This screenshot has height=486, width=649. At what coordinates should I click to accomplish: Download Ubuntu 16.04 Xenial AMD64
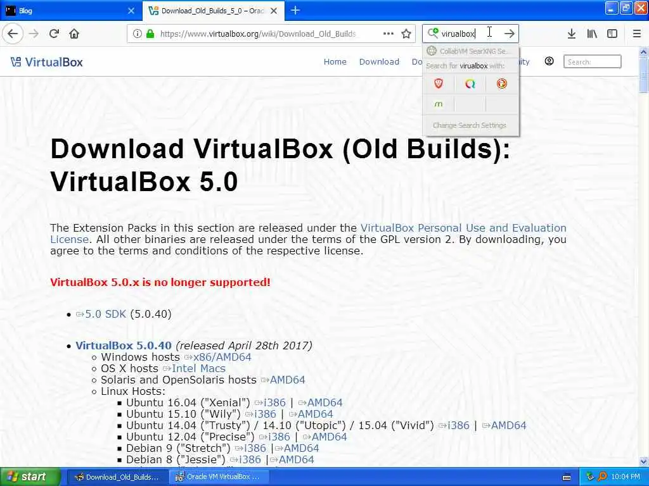click(x=324, y=402)
